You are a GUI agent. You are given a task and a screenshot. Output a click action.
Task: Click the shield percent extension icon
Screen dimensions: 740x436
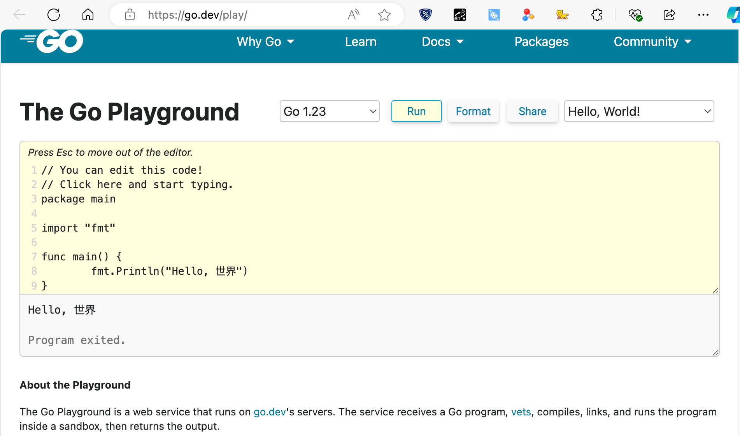pos(426,15)
